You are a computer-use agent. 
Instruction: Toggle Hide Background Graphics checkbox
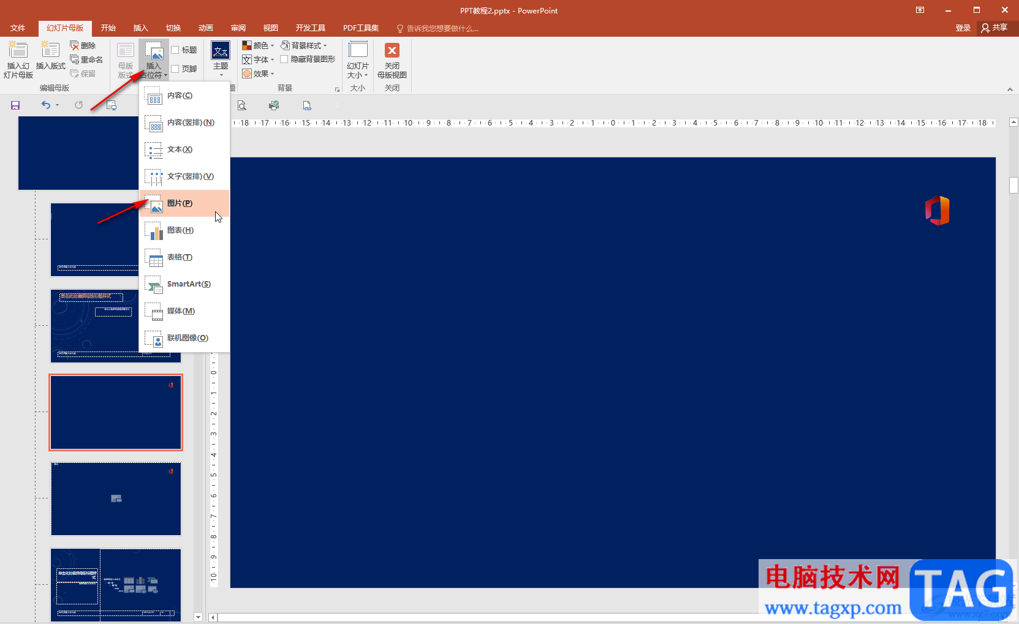pos(284,59)
